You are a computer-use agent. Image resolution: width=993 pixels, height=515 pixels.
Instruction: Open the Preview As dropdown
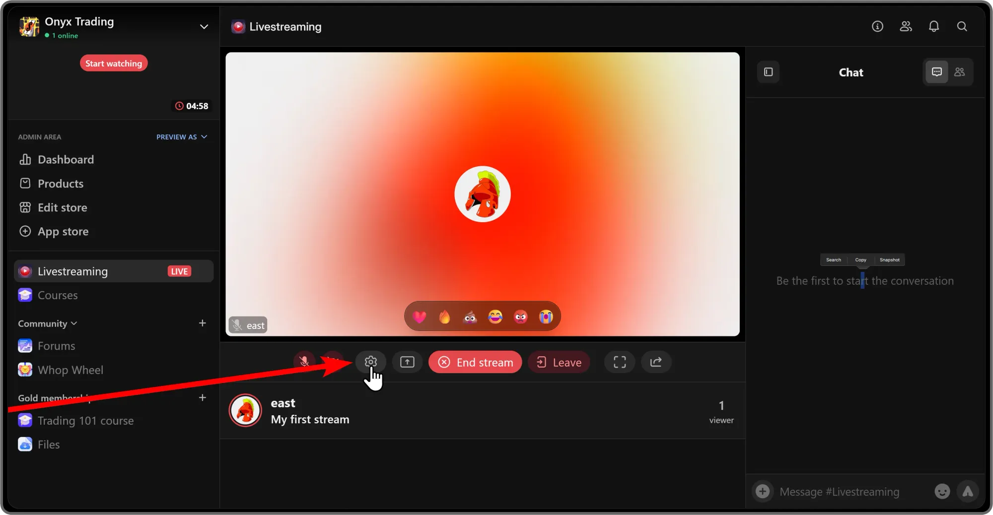click(x=181, y=137)
